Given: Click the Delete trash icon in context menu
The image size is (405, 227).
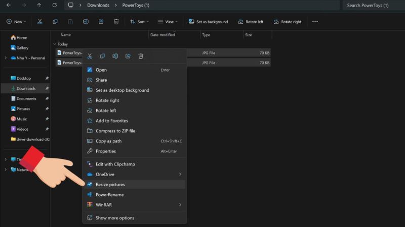Looking at the screenshot, I should coord(141,56).
